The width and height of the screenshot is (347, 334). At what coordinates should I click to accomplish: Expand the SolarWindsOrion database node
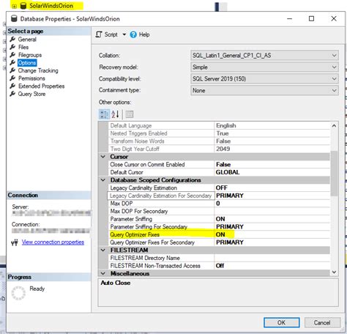[14, 6]
